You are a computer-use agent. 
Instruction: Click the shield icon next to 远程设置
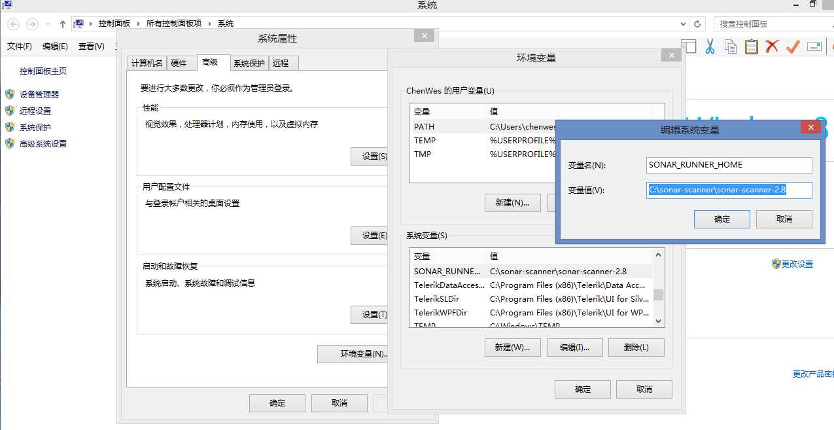pos(10,111)
